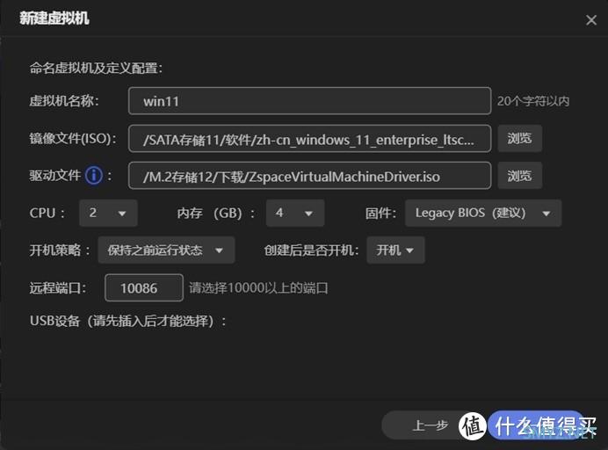
Task: Click the 上一步 button
Action: [x=430, y=425]
